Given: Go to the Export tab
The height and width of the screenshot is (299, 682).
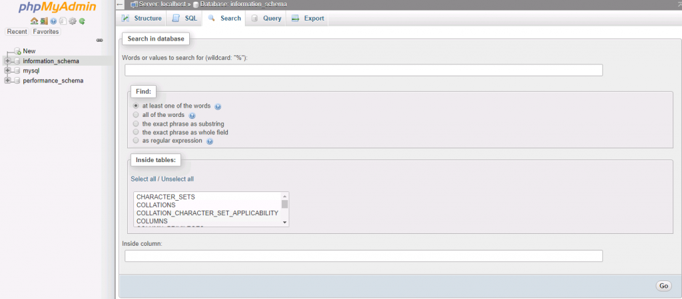Looking at the screenshot, I should point(308,18).
